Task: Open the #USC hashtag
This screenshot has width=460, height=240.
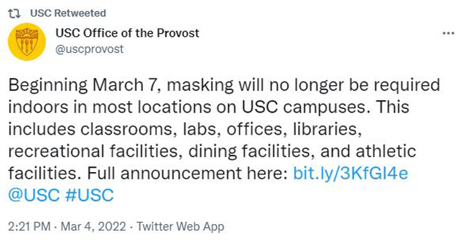Action: coord(90,195)
